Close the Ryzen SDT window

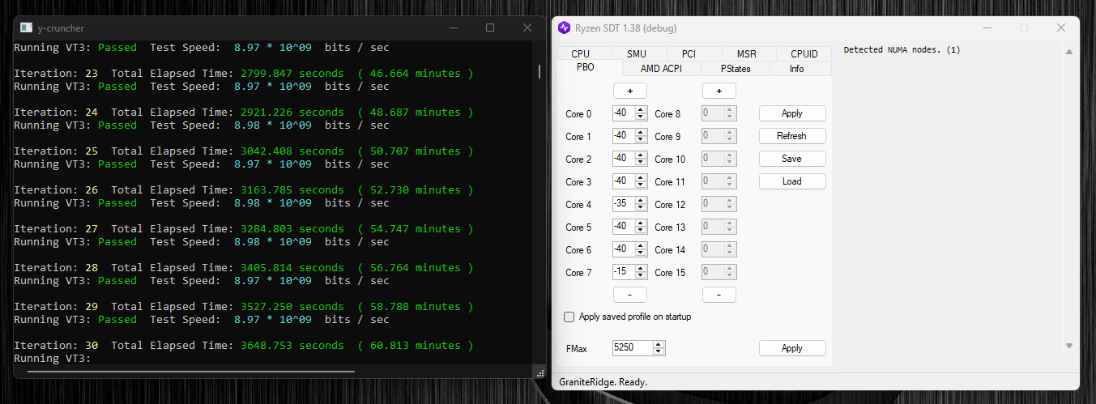[1061, 28]
